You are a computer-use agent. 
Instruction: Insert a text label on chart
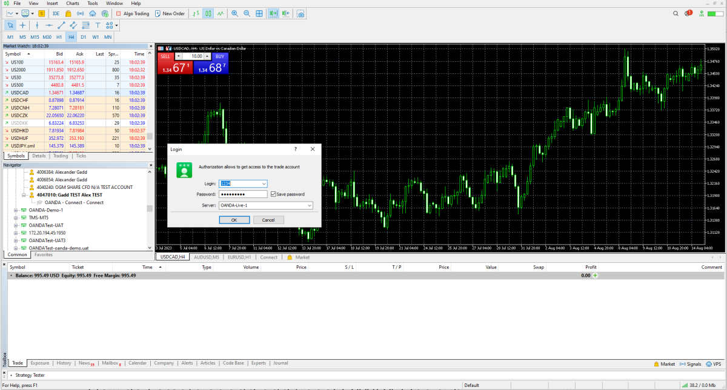pyautogui.click(x=98, y=25)
